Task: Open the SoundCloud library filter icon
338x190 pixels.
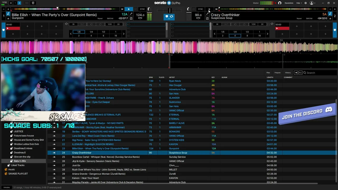Action: tap(296, 73)
